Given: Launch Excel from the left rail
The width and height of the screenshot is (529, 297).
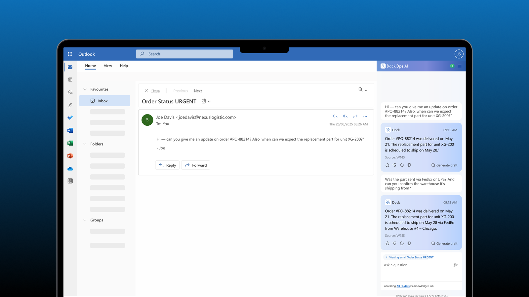Looking at the screenshot, I should pyautogui.click(x=70, y=143).
